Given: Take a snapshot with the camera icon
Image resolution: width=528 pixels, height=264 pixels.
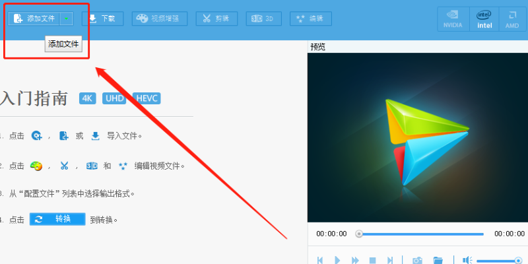Looking at the screenshot, I should (417, 260).
